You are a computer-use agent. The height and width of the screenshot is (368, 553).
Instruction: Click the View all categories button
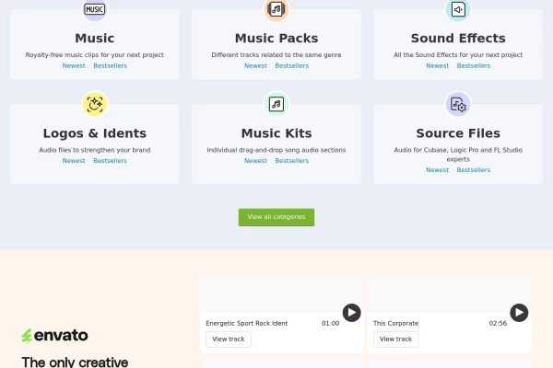click(x=276, y=217)
